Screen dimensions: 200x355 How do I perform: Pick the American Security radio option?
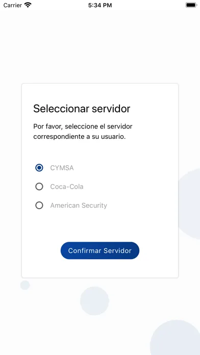(39, 206)
